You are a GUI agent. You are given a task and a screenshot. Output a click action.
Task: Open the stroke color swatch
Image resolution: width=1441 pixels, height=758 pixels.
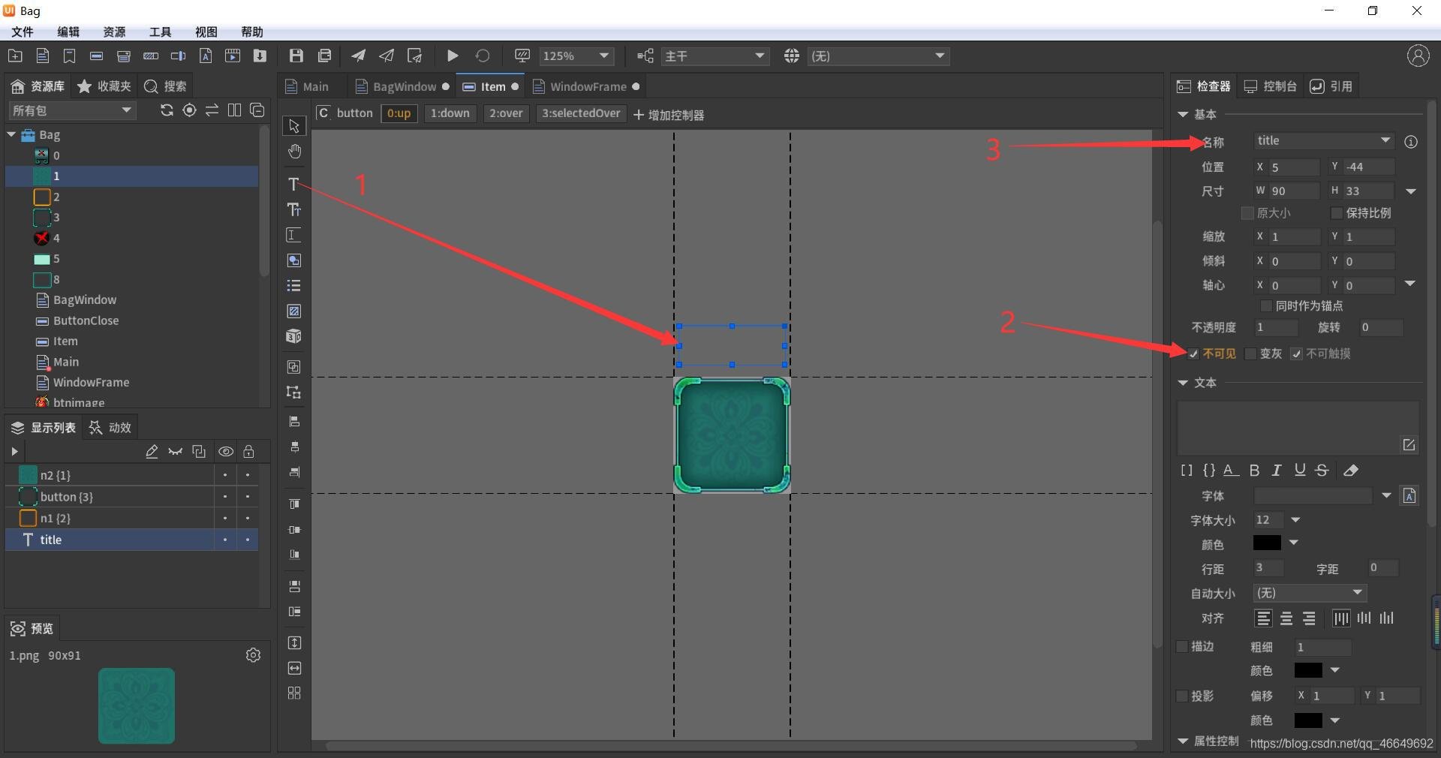1308,670
